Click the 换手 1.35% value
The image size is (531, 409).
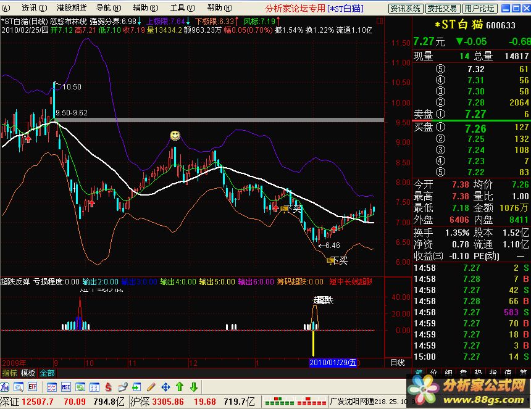click(457, 233)
